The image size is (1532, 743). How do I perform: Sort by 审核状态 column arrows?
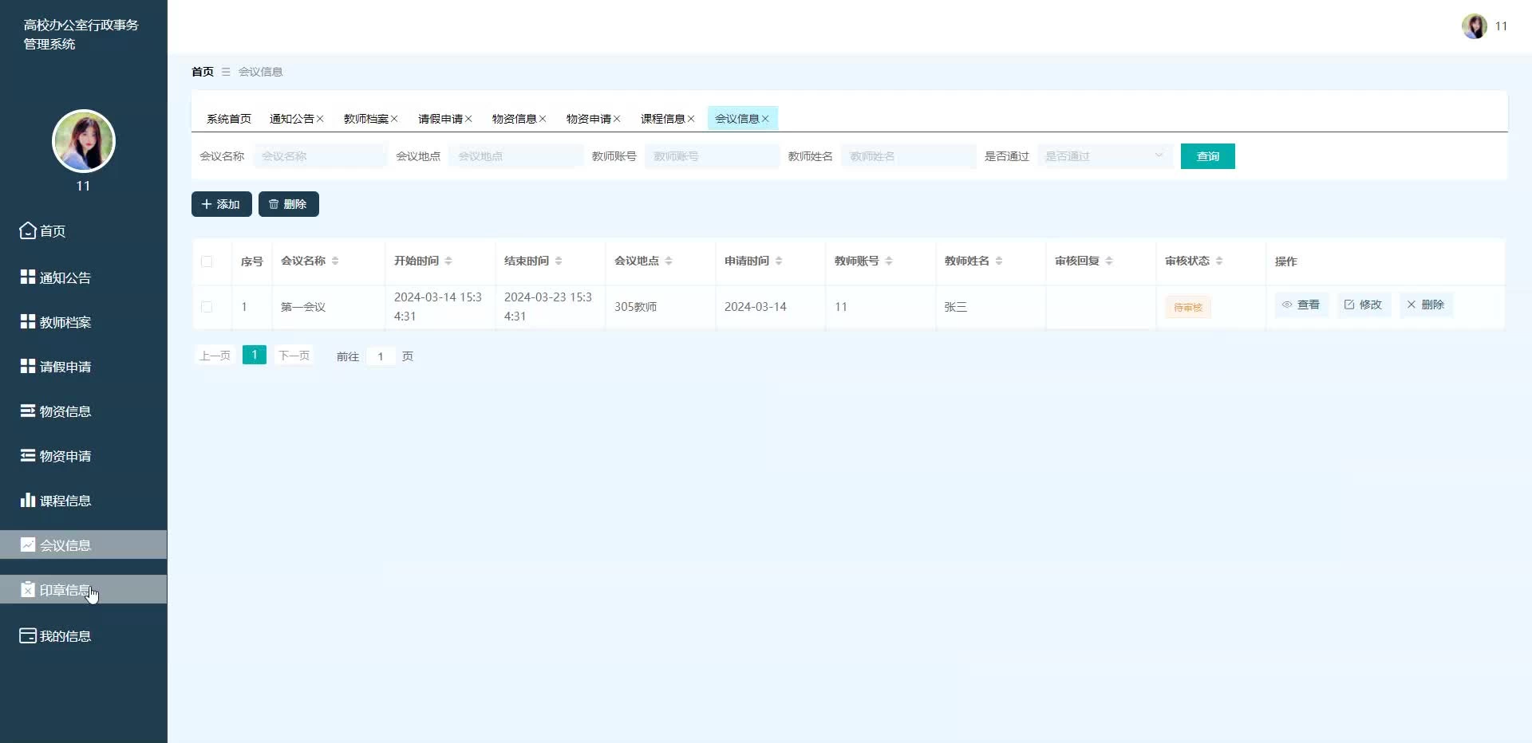(1219, 261)
